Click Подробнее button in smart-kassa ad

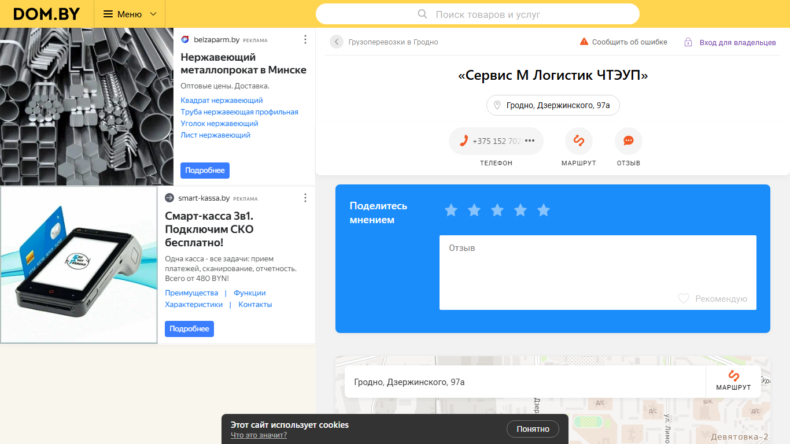[x=189, y=329]
